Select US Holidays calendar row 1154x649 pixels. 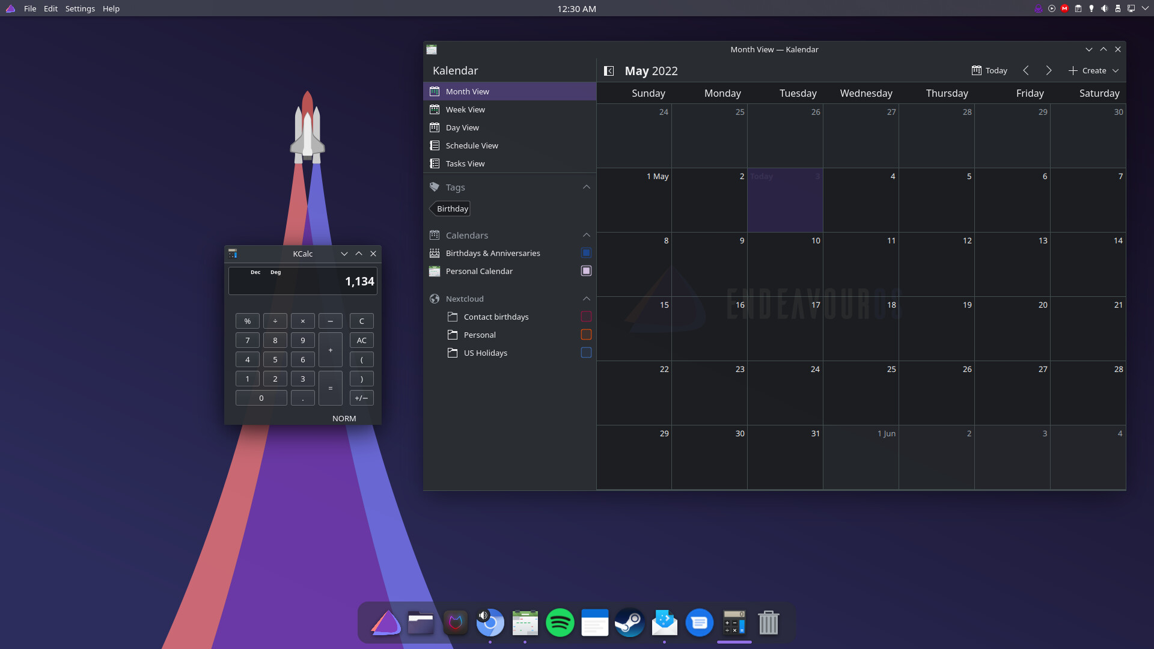click(510, 353)
